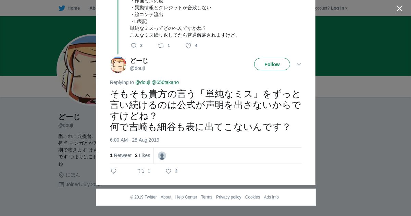The width and height of the screenshot is (411, 216).
Task: Open douji's profile avatar in tweet
Action: (119, 64)
